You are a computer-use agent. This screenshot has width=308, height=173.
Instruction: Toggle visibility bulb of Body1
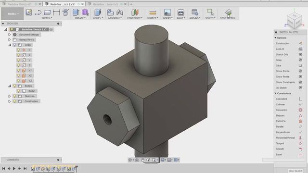[x=18, y=91]
